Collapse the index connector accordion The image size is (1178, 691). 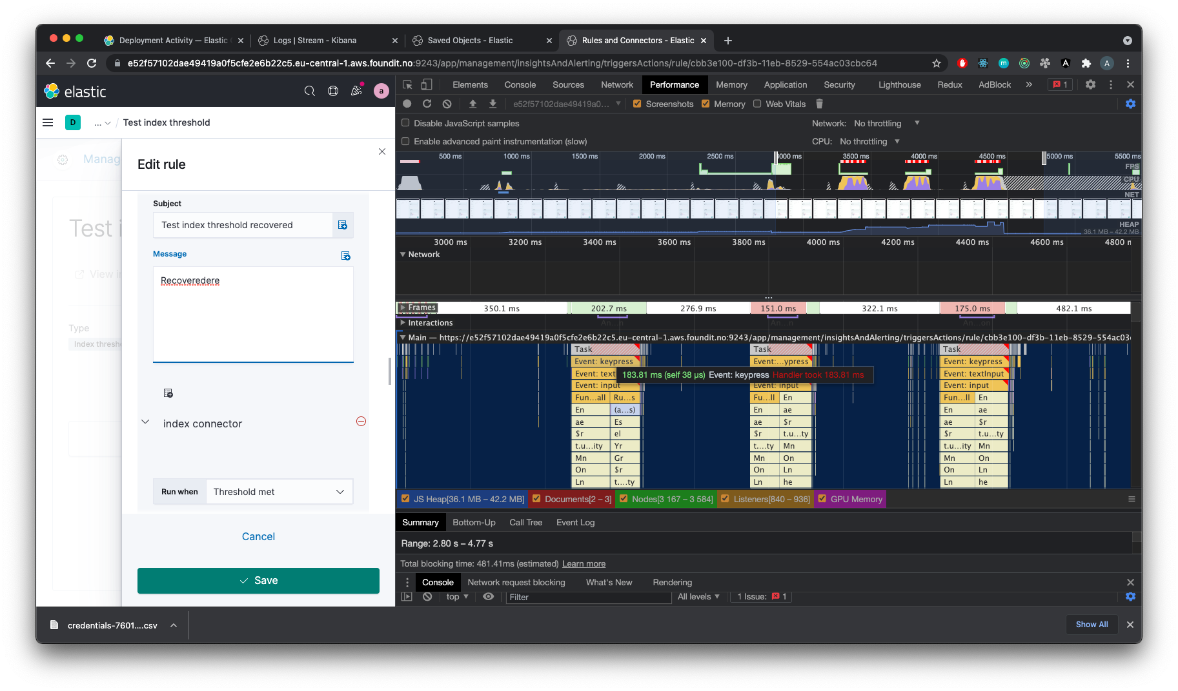point(145,422)
